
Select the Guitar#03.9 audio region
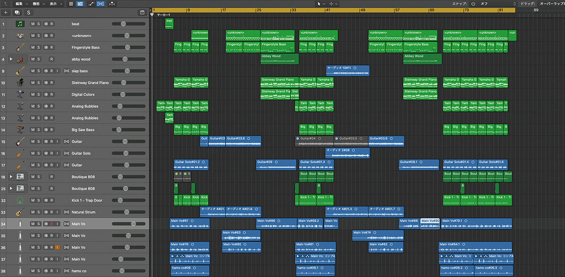(x=387, y=141)
